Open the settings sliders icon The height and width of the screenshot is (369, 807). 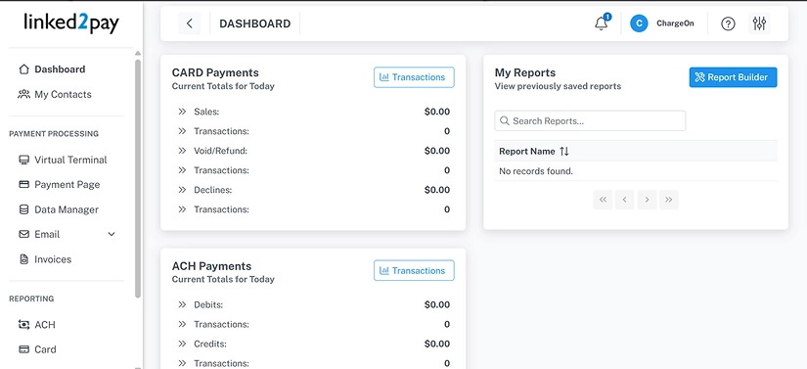pyautogui.click(x=759, y=23)
